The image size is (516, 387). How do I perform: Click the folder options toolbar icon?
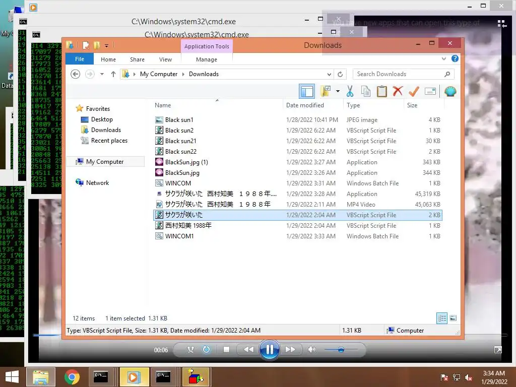326,91
